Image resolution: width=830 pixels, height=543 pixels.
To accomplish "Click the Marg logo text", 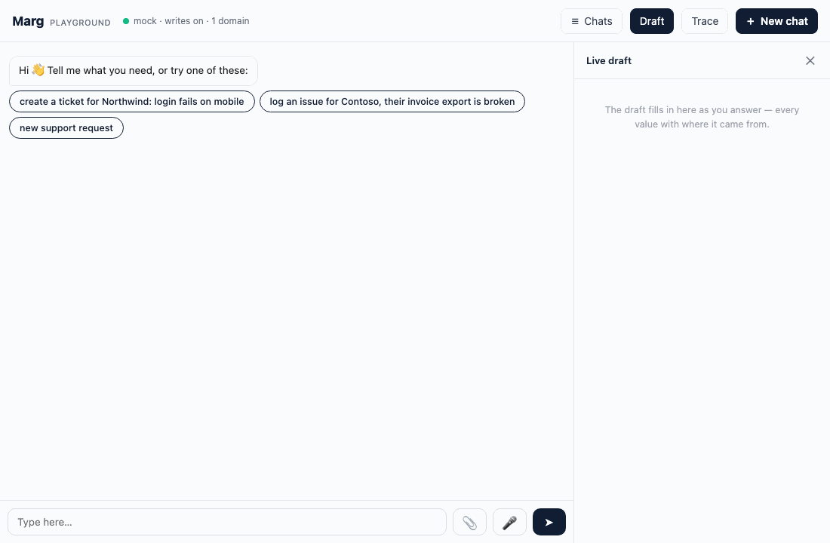I will 28,21.
